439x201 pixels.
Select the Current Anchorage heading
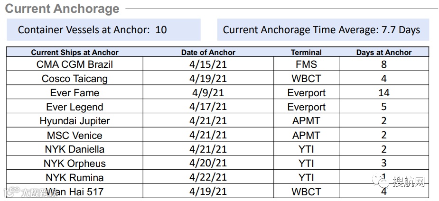point(62,9)
